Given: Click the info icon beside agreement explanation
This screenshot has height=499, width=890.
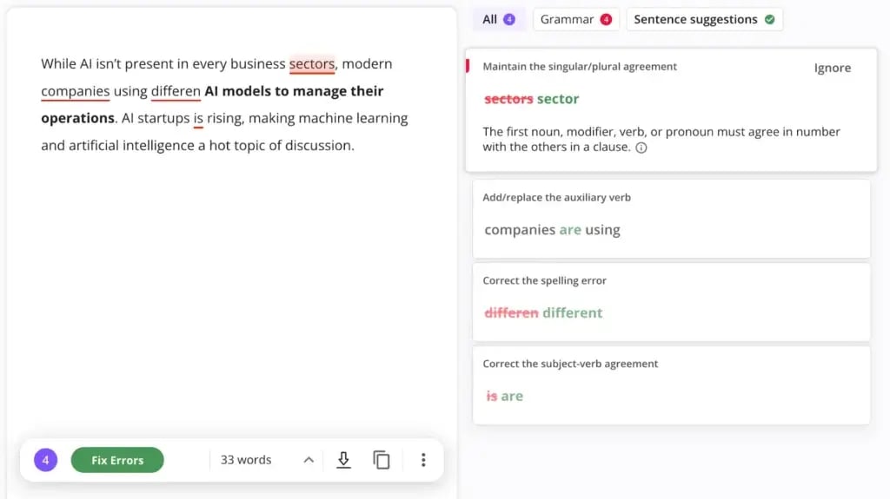Looking at the screenshot, I should tap(641, 148).
